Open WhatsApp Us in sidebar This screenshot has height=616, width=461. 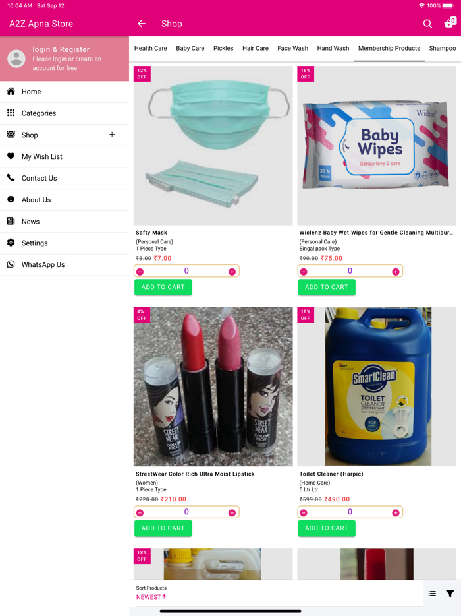(65, 264)
